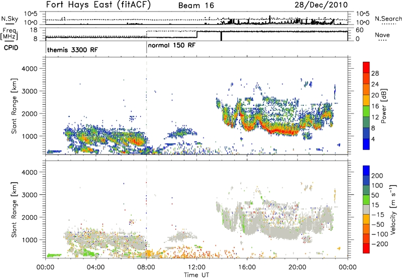Click the '18' frequency axis tick
Screen dimensions: 402x278
point(34,30)
